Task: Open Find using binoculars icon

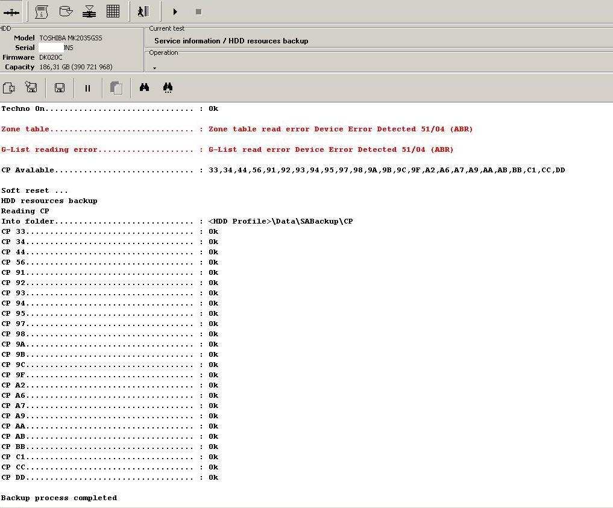Action: [144, 87]
